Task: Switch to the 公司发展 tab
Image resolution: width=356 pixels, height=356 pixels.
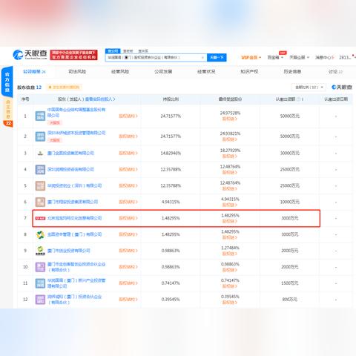Action: pyautogui.click(x=163, y=72)
